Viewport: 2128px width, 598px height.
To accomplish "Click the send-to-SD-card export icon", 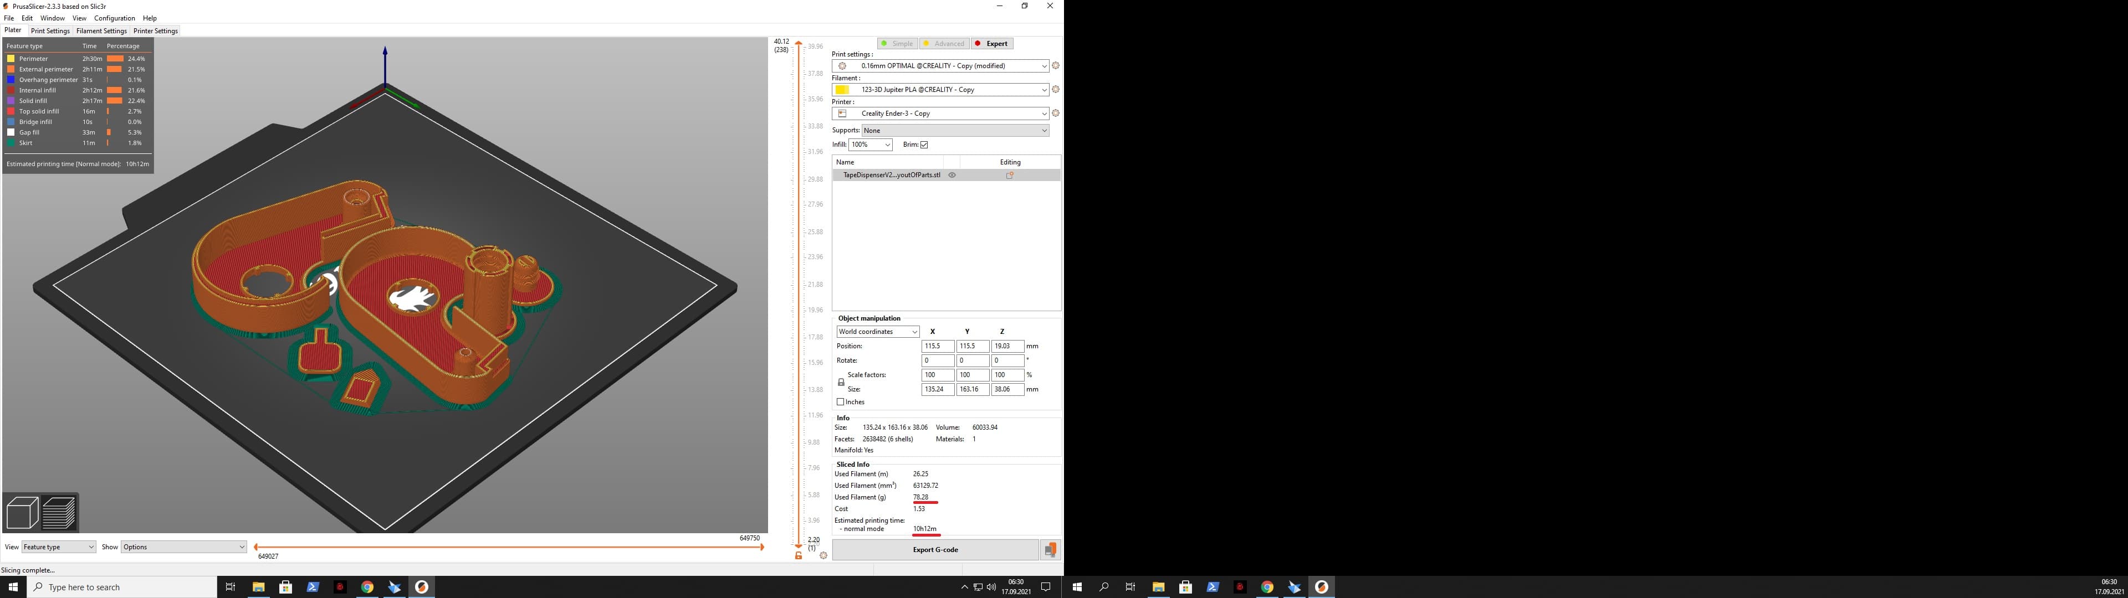I will point(1050,550).
